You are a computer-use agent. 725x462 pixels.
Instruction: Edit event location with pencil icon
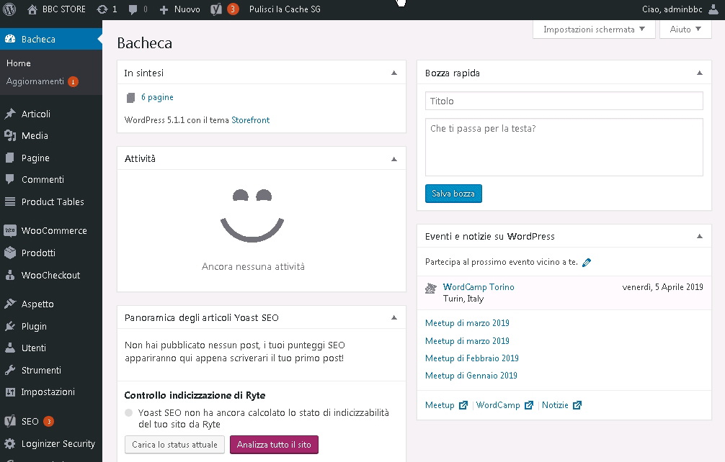(x=587, y=262)
